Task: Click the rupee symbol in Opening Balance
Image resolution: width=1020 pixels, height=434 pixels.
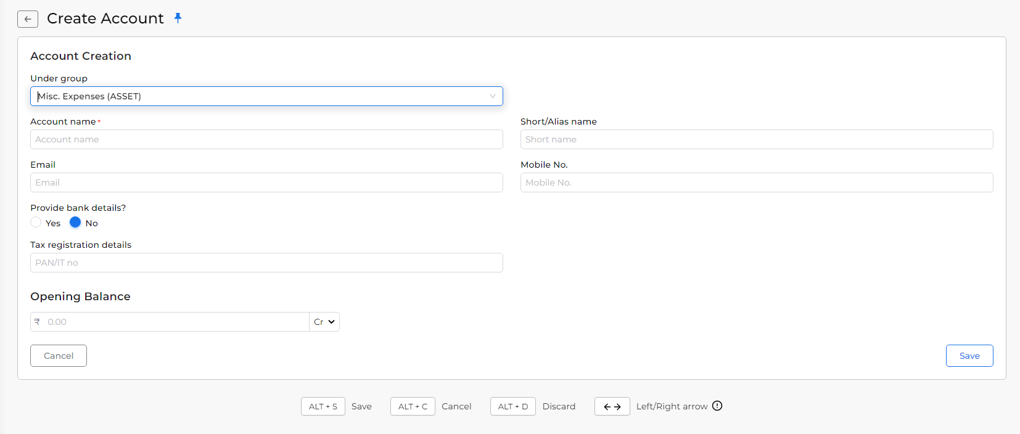Action: click(x=38, y=322)
